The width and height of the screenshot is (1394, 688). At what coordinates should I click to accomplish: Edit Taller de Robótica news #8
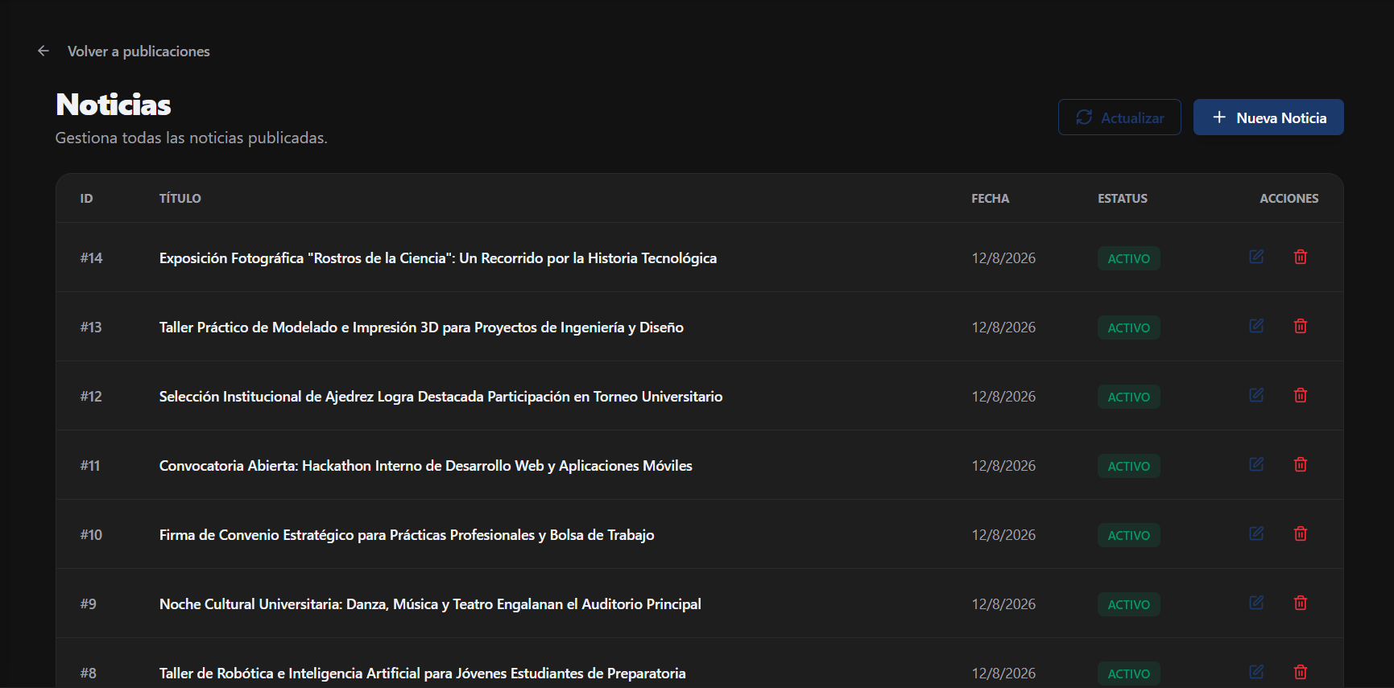1256,672
